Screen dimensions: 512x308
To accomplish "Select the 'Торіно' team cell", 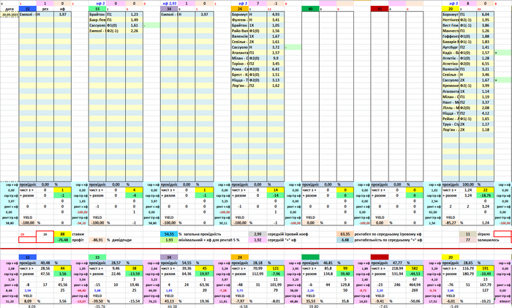I will (240, 64).
